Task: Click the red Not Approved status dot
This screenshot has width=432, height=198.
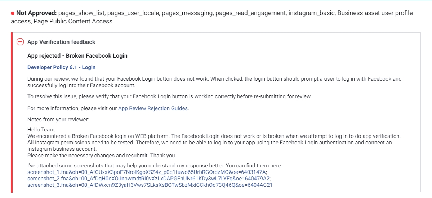Action: click(x=13, y=13)
